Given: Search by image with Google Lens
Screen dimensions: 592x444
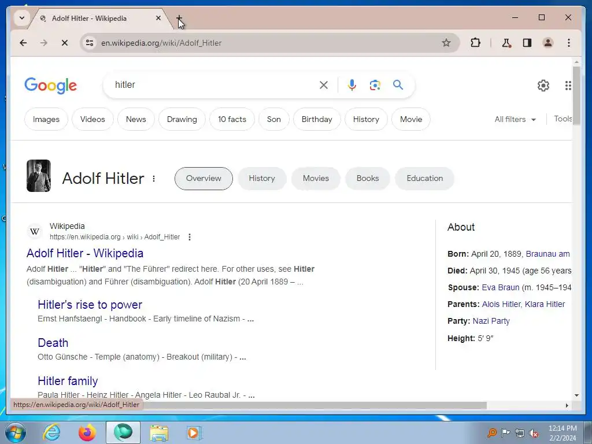Looking at the screenshot, I should 375,85.
